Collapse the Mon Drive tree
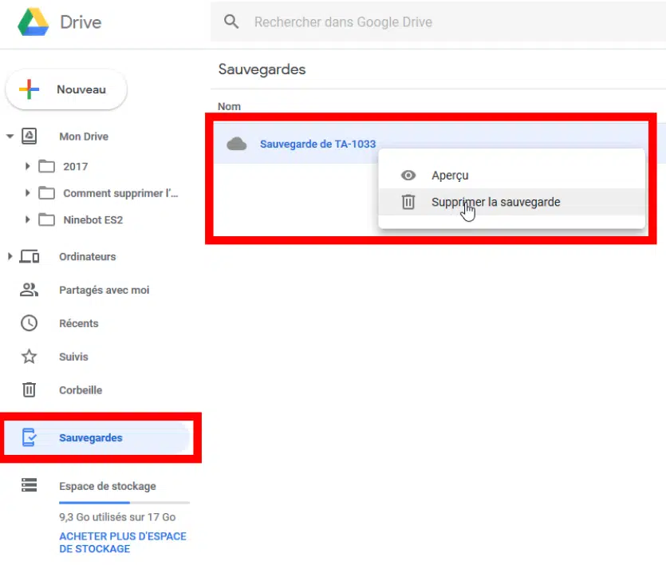The image size is (666, 565). pos(10,136)
